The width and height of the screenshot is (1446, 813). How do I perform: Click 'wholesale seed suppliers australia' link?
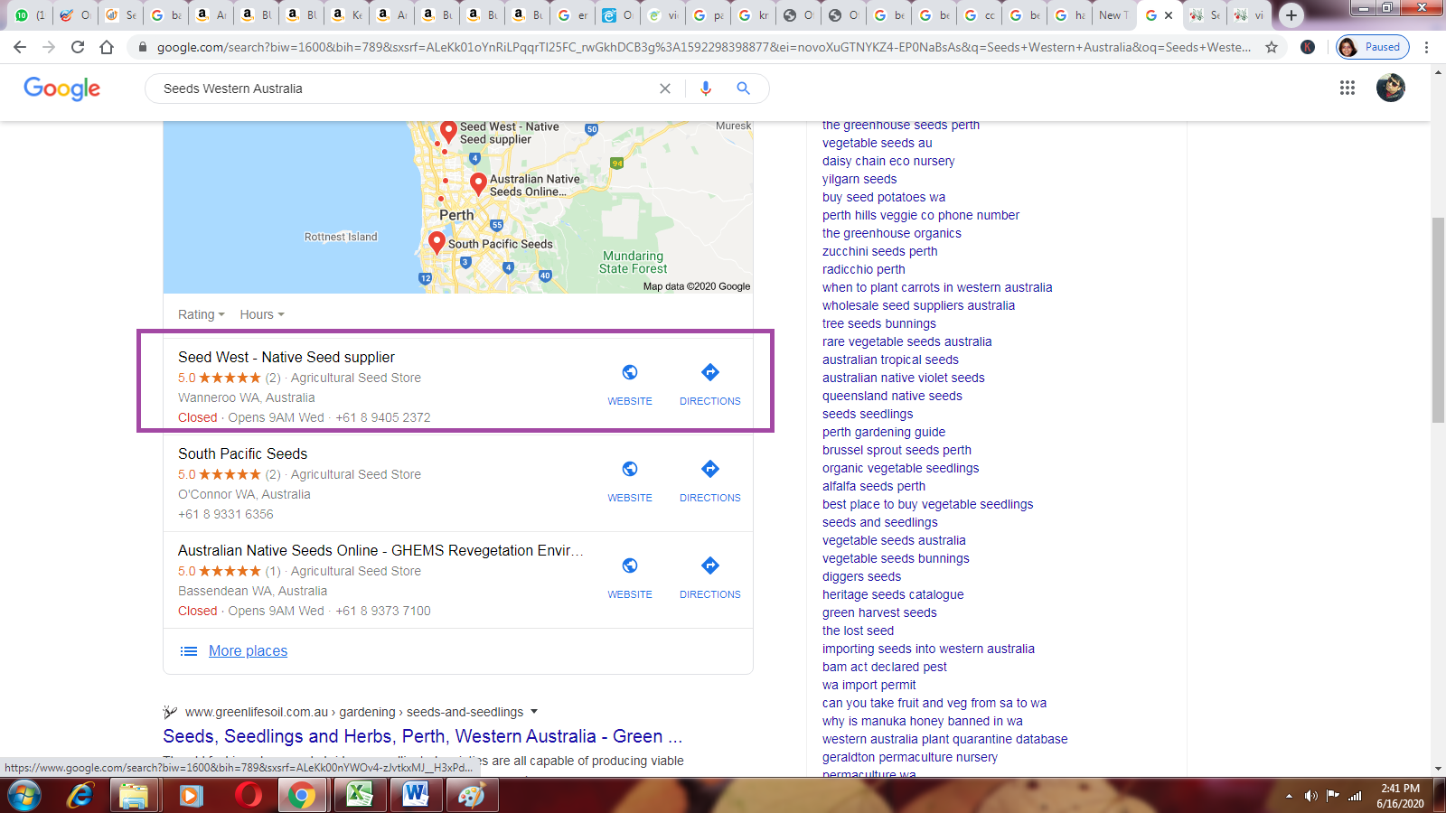918,305
